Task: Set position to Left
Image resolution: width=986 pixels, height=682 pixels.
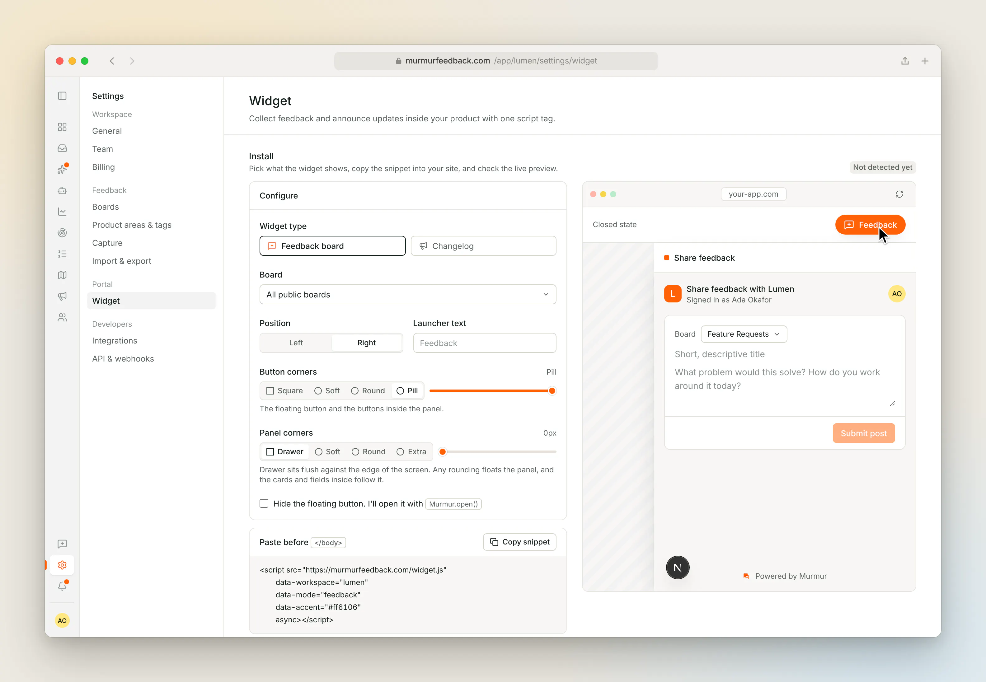Action: point(296,343)
